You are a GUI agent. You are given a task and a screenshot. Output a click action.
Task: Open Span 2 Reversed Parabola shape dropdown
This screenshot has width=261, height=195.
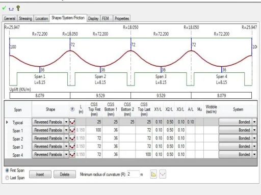pyautogui.click(x=66, y=138)
